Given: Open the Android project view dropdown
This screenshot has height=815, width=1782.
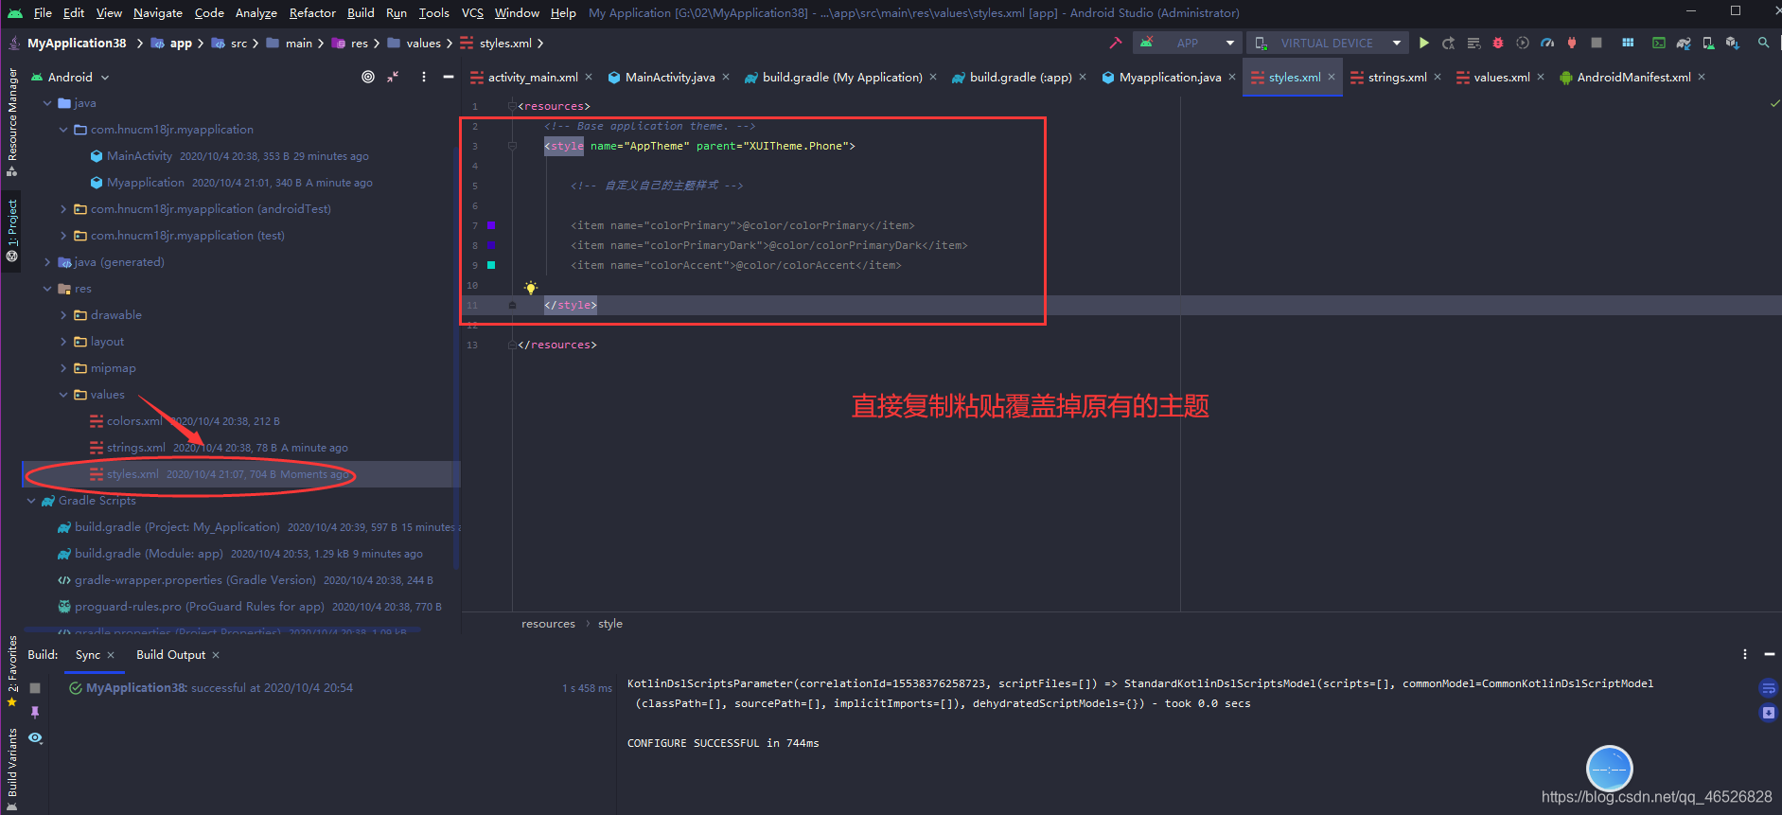Looking at the screenshot, I should (x=70, y=77).
